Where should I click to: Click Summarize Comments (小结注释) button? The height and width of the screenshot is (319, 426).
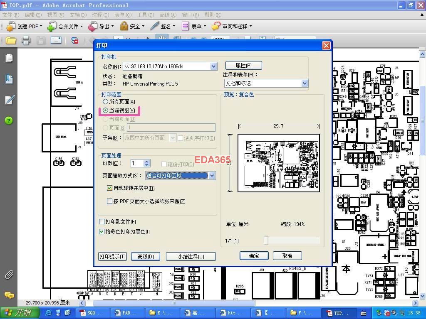coord(191,257)
